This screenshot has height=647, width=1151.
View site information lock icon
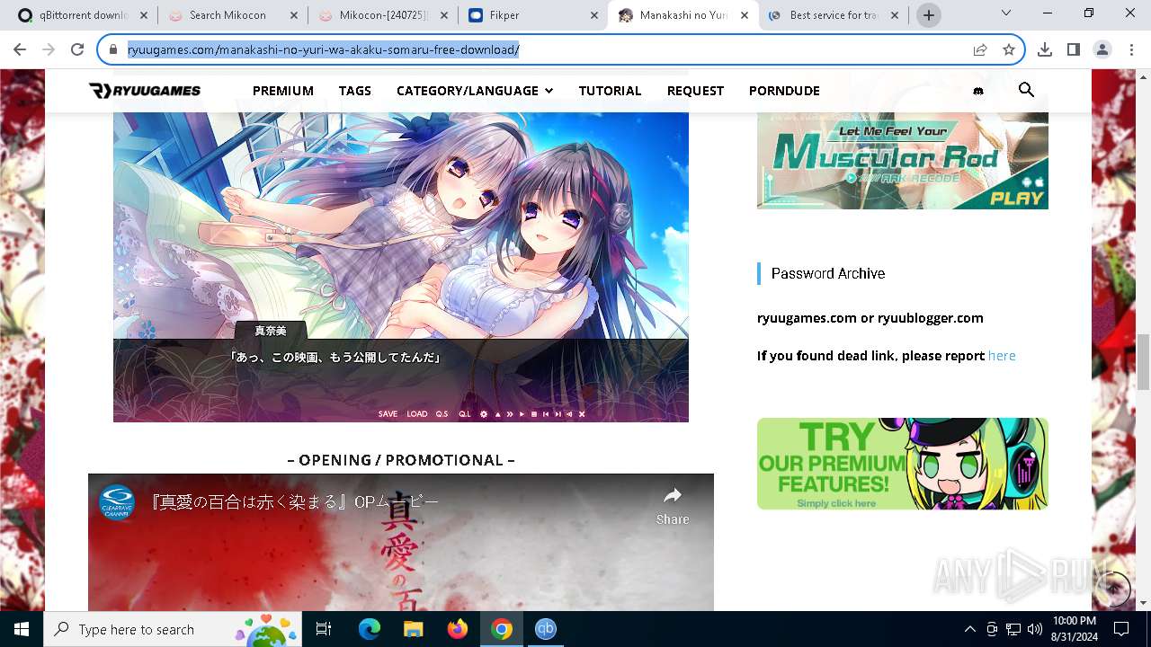(x=112, y=49)
